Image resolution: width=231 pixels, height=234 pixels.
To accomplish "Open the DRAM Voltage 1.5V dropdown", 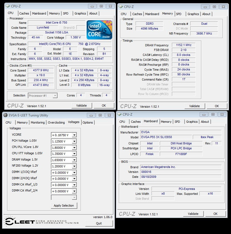I will tap(74, 160).
